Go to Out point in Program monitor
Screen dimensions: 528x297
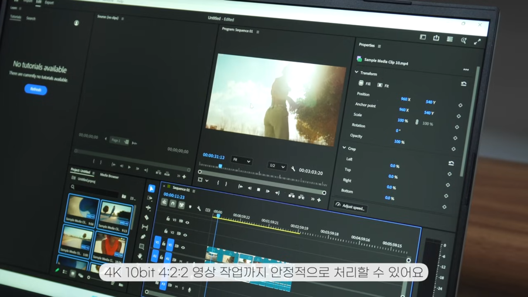[x=277, y=193]
